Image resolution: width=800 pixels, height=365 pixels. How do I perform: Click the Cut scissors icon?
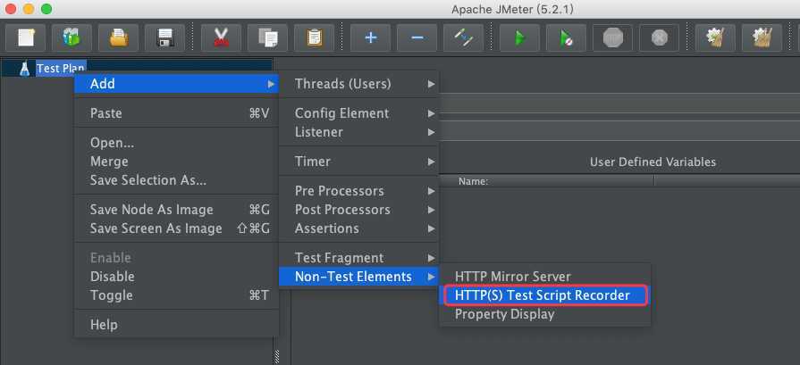pos(221,37)
